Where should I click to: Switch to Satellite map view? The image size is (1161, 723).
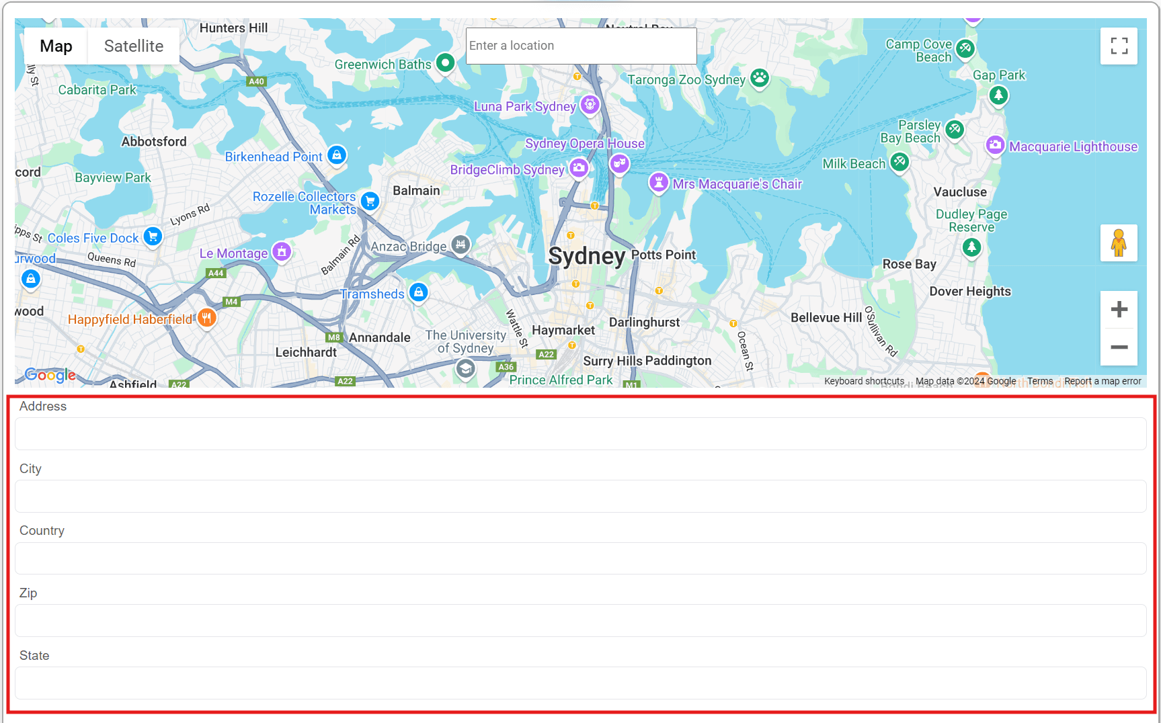click(133, 46)
